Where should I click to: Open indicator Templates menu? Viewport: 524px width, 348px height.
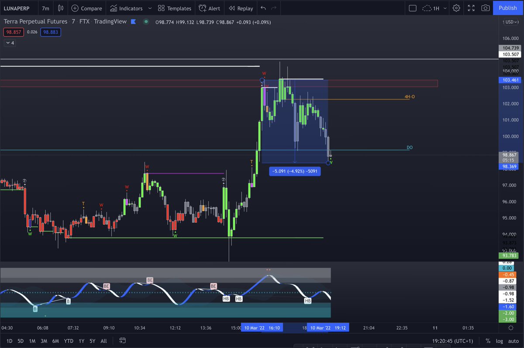[174, 8]
